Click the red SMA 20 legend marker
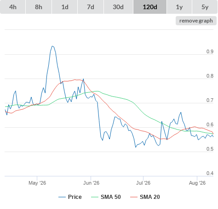The image size is (218, 209). click(134, 197)
